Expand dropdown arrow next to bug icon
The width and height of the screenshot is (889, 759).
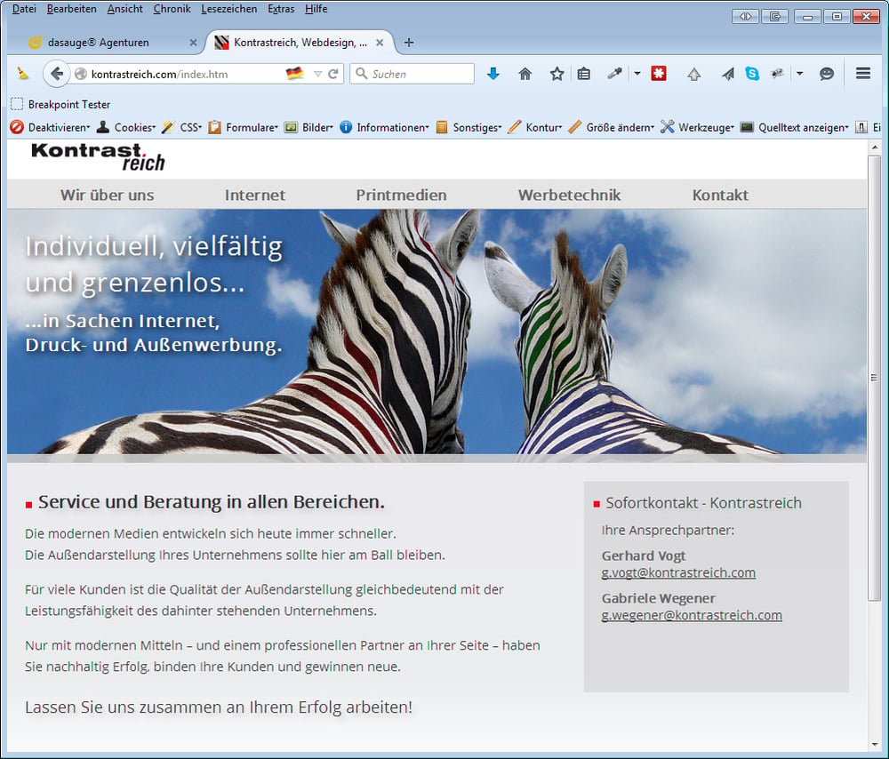[x=799, y=74]
